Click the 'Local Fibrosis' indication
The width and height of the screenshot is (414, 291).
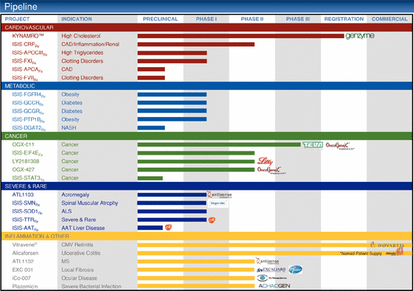point(77,270)
